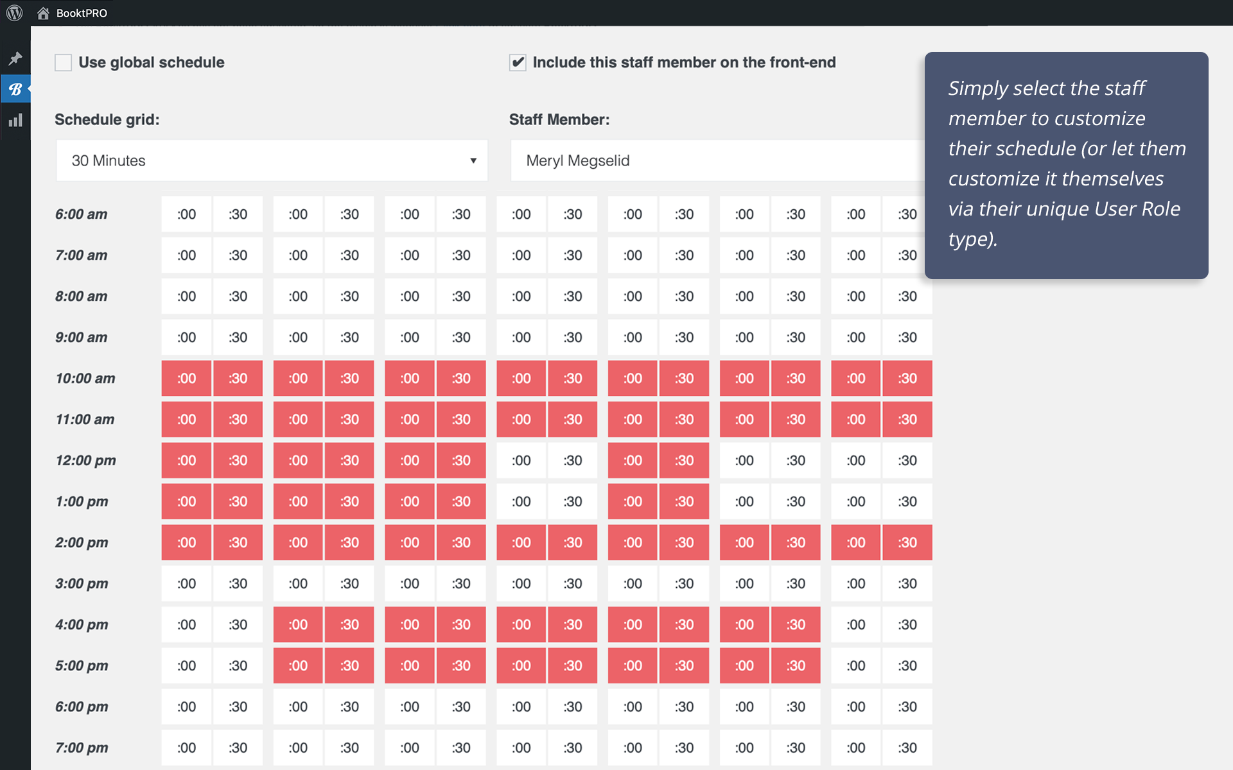Toggle last 10:00 am :30 slot
The image size is (1233, 770).
pos(907,379)
